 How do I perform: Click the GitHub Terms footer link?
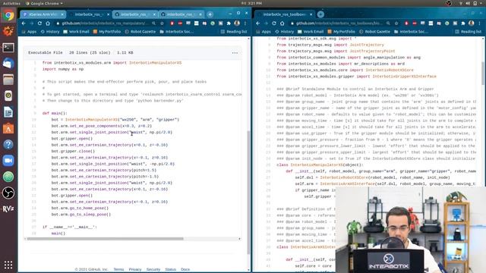[118, 270]
